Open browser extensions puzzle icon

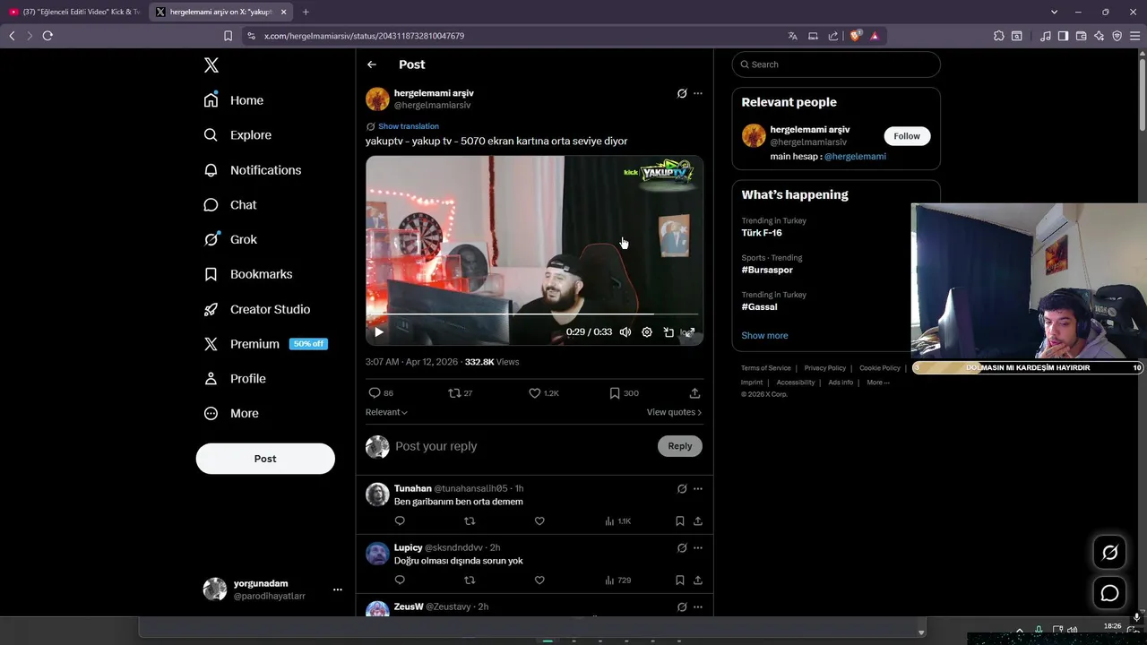[999, 36]
